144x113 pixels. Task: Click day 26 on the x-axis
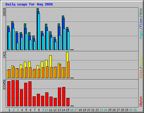114,110
